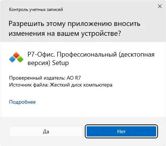Confirm with the Да button
This screenshot has width=166, height=146.
coord(46,131)
